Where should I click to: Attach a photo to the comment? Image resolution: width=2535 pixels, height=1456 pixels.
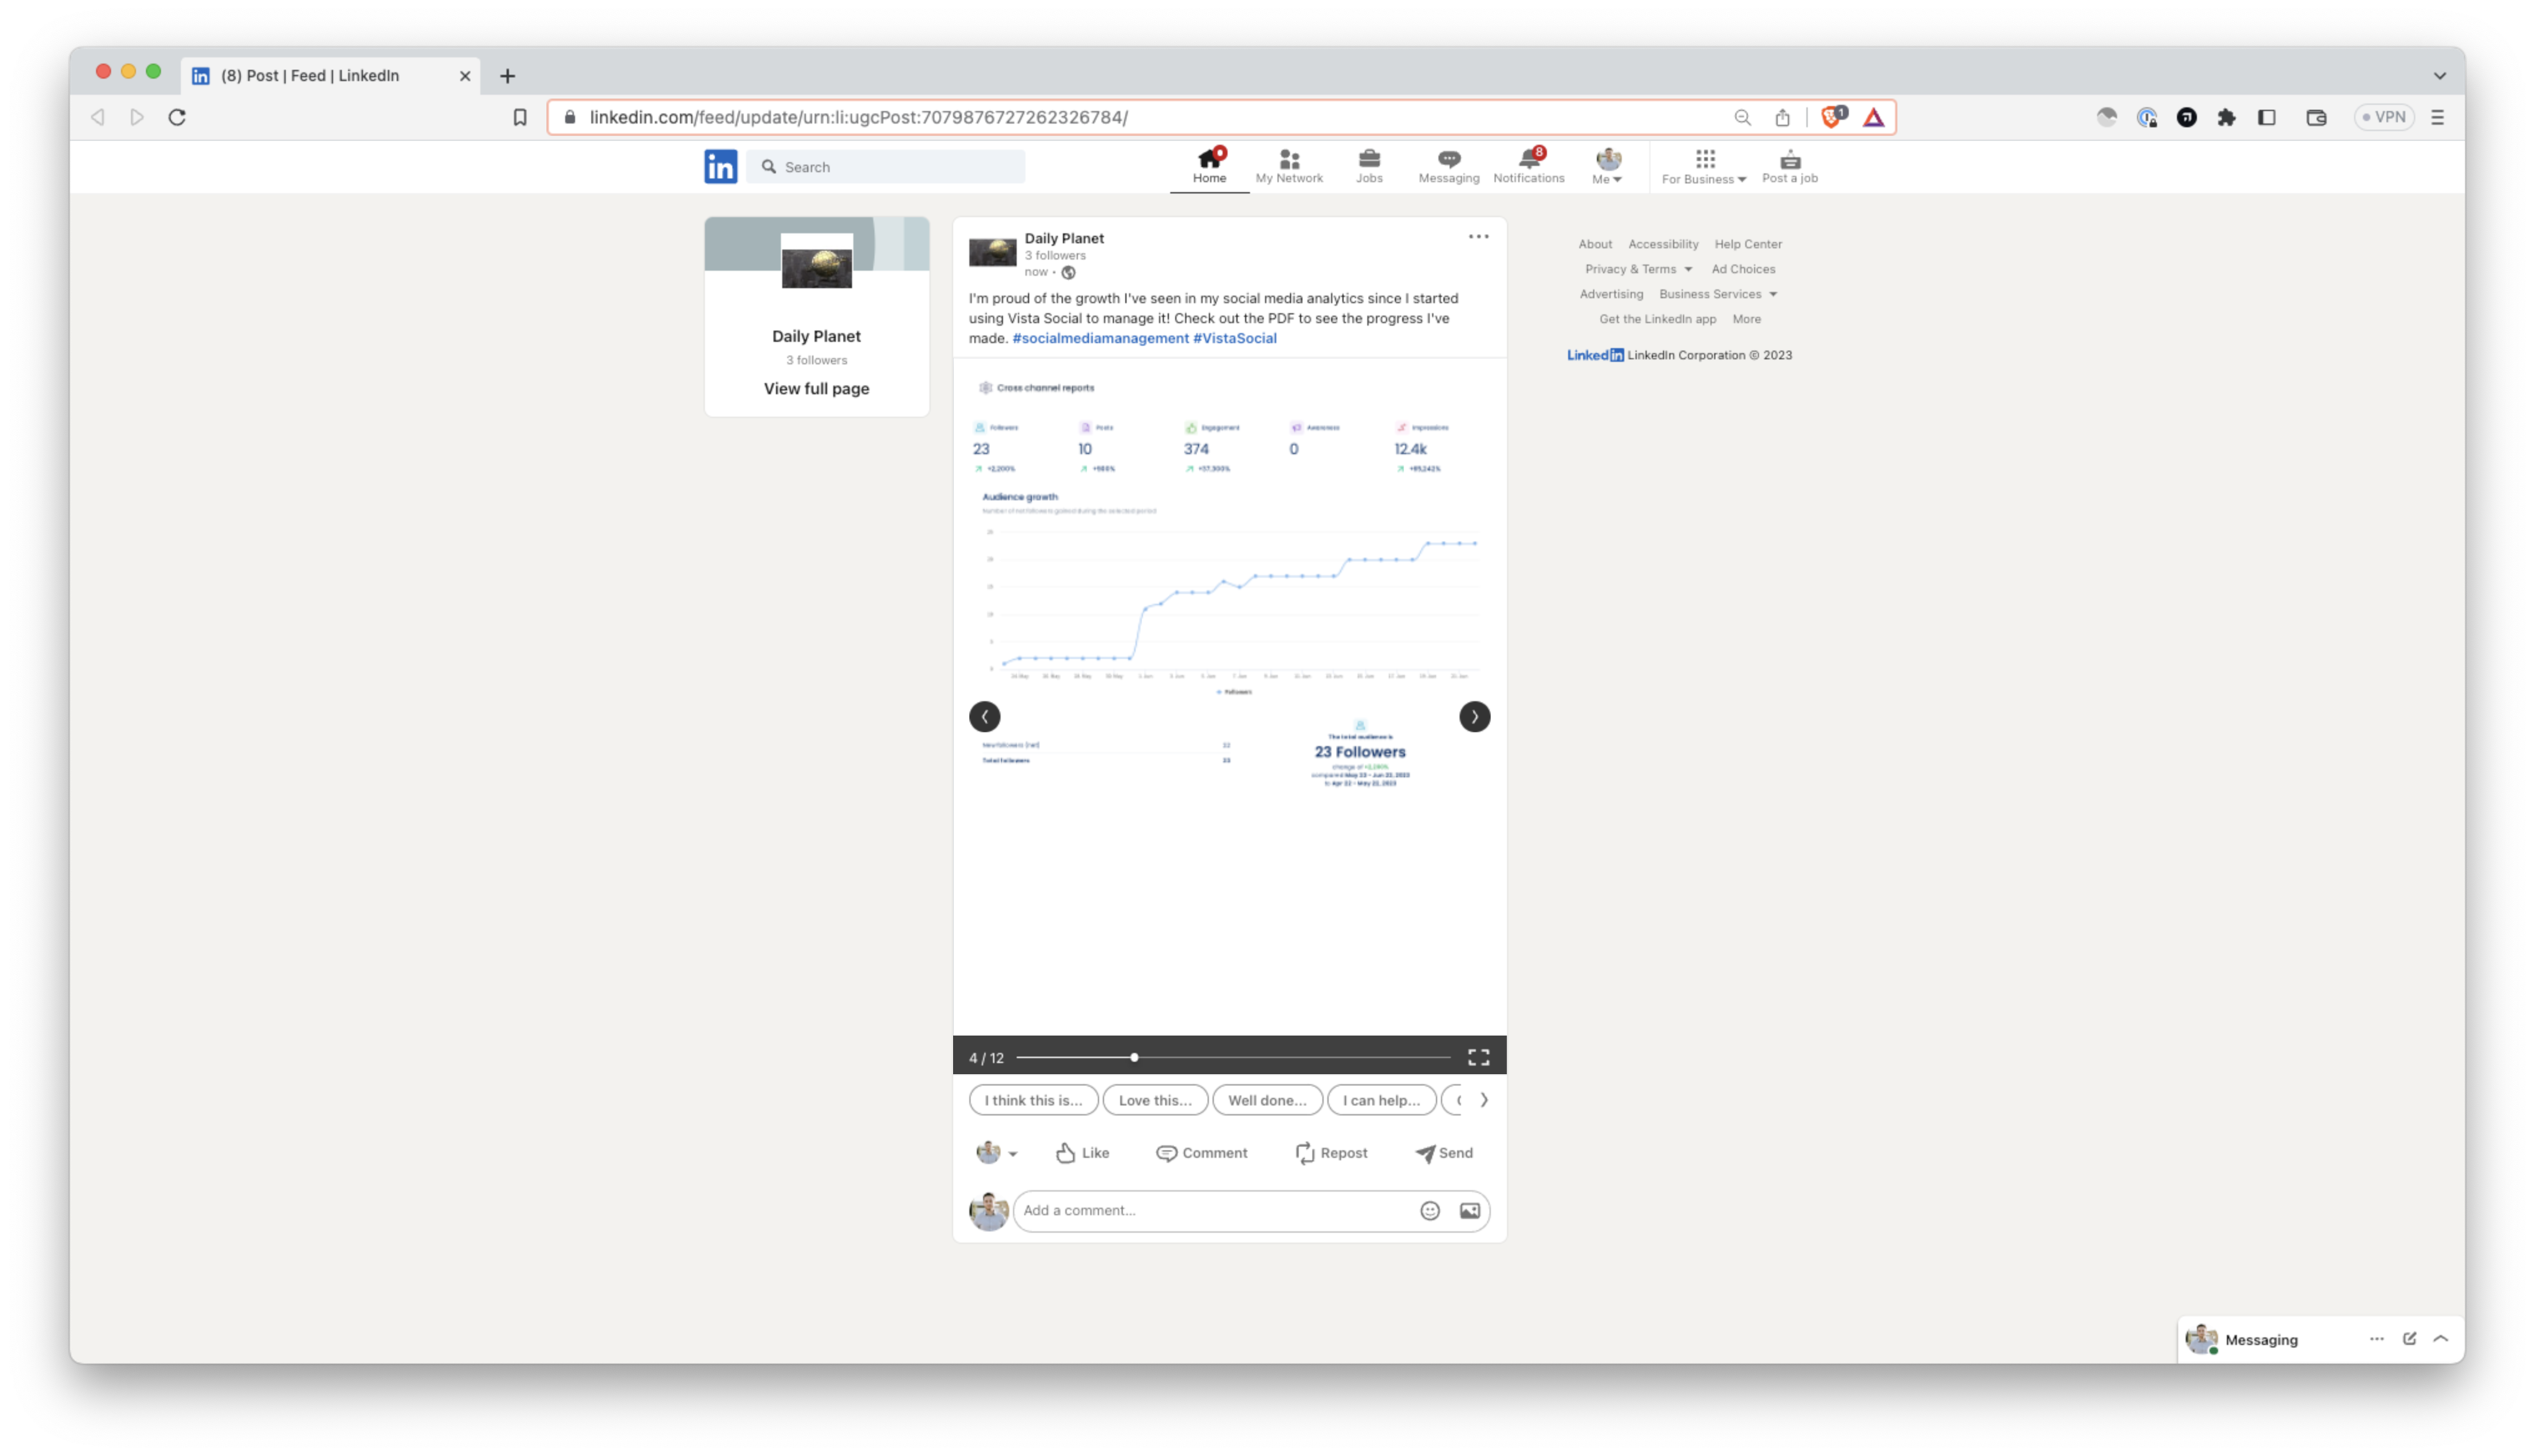(x=1468, y=1210)
